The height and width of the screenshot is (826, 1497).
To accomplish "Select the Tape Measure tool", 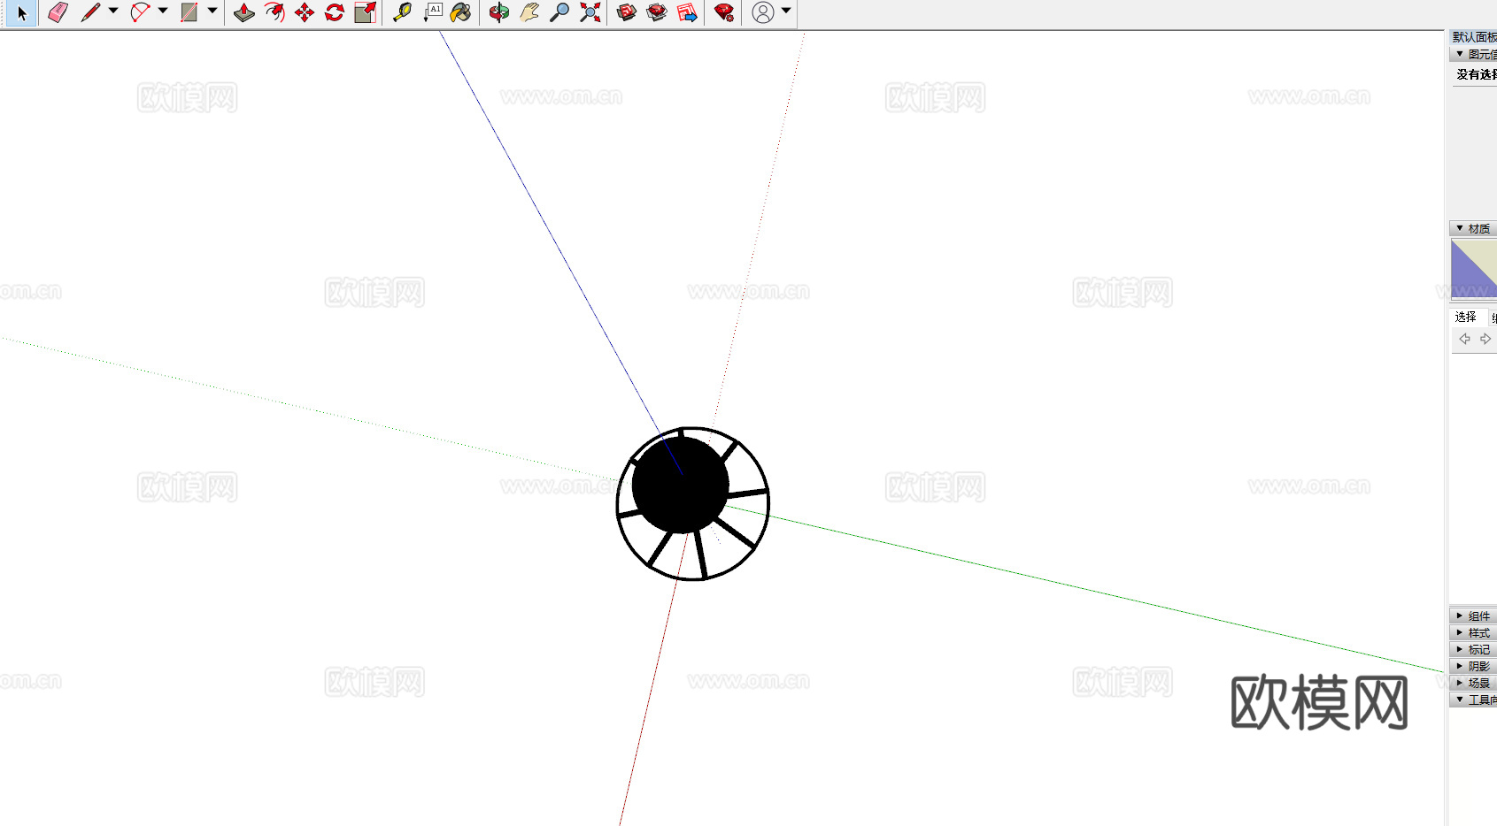I will [x=402, y=12].
